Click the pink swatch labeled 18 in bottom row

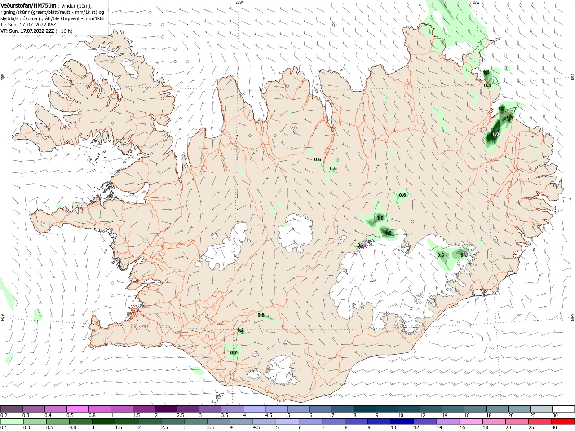pos(494,422)
